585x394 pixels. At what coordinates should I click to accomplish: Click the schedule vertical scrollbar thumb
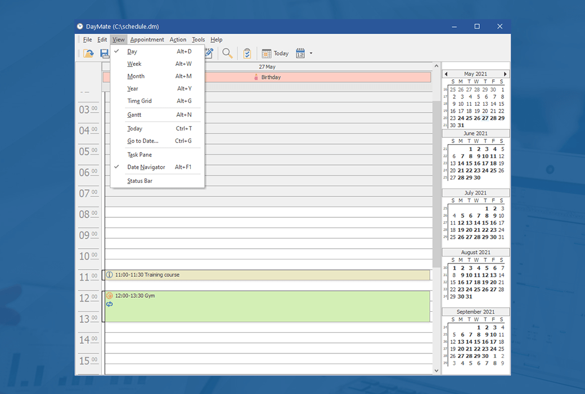coord(436,184)
